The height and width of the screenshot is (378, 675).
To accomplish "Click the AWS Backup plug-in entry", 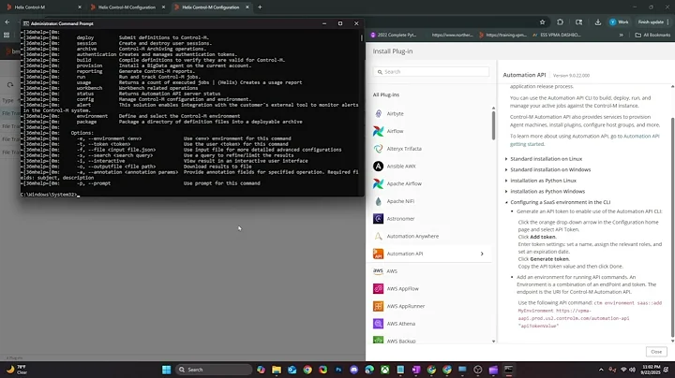I will pyautogui.click(x=401, y=342).
